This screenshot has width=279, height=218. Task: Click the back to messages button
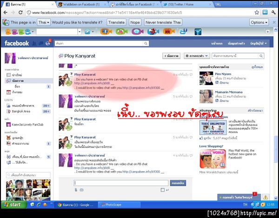point(171,56)
